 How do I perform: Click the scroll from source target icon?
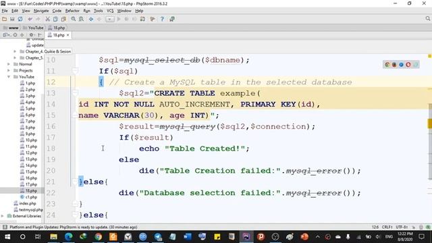[x=15, y=35]
